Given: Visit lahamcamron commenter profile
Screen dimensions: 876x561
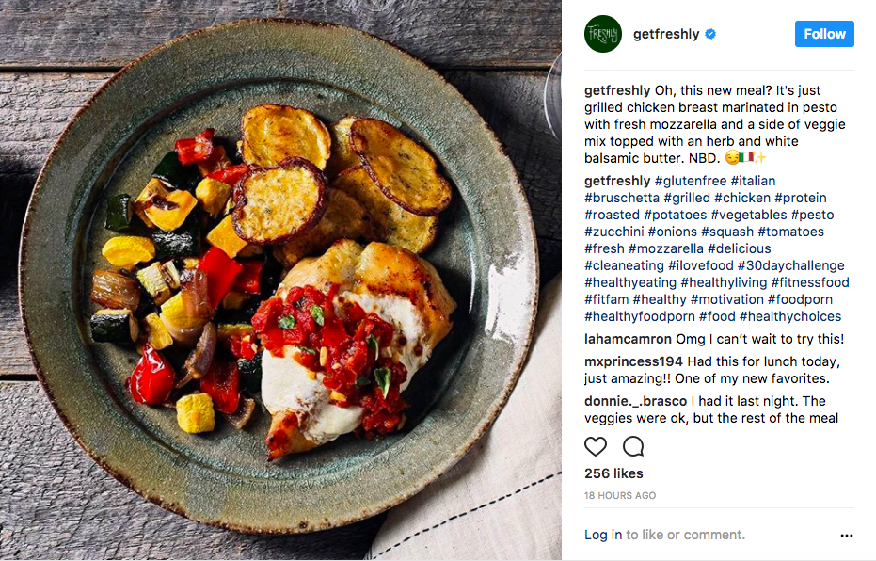Looking at the screenshot, I should (x=628, y=339).
